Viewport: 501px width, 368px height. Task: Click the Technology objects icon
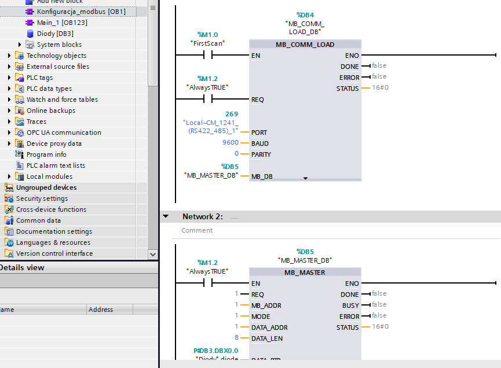20,56
